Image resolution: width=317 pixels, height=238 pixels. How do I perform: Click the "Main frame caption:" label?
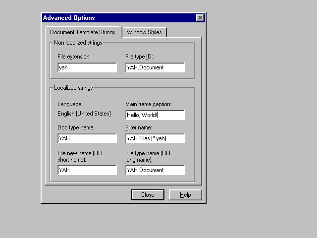pos(149,104)
